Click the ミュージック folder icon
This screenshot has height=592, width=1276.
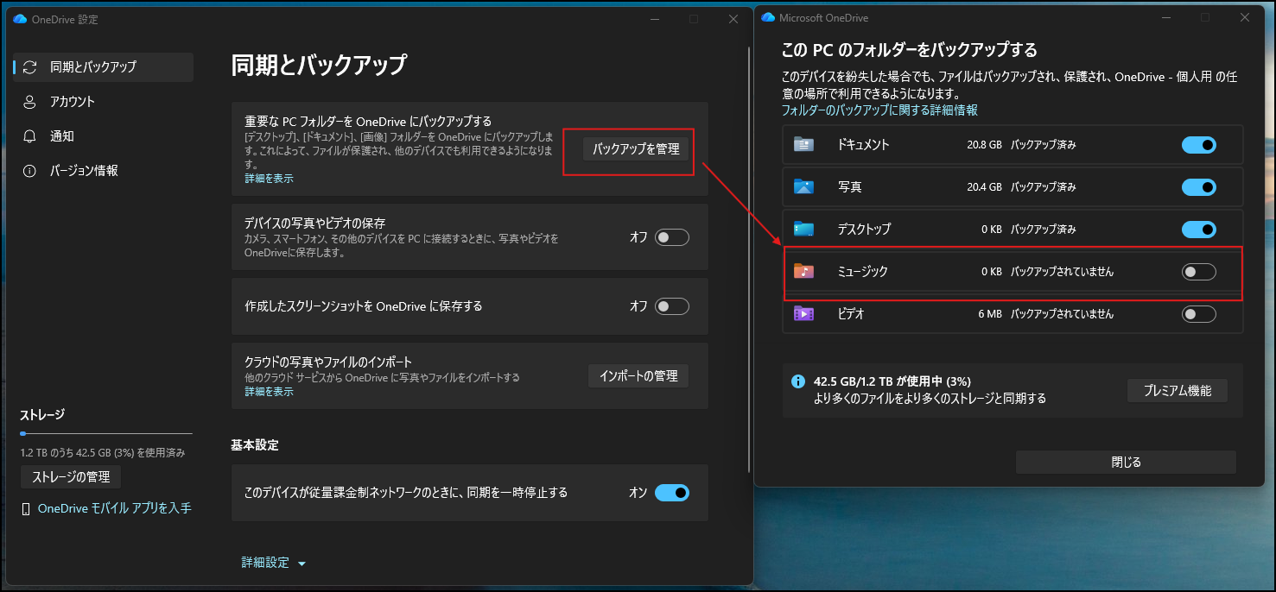pos(803,272)
